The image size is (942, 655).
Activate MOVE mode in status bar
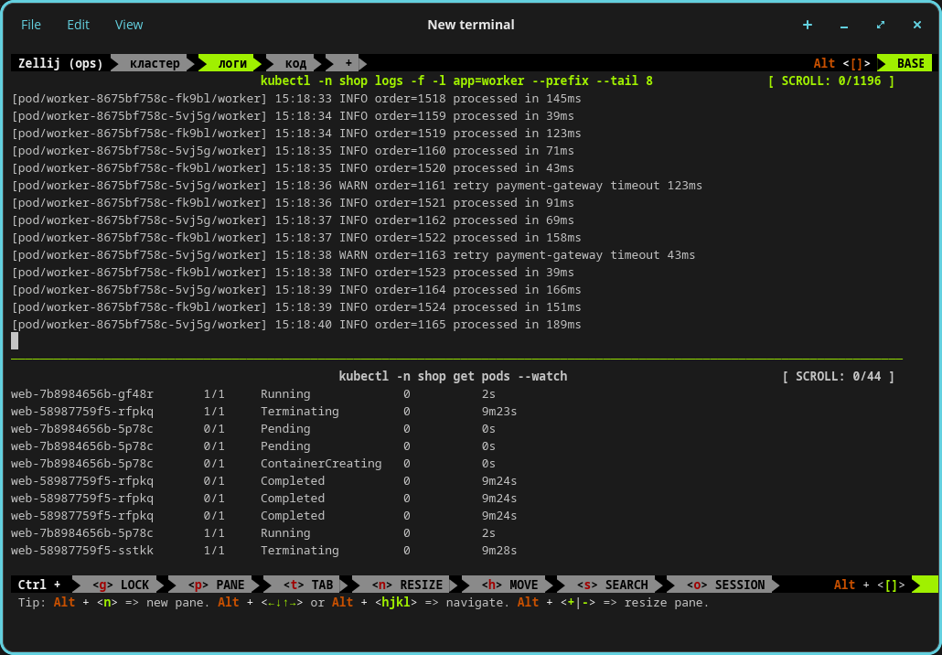[509, 585]
